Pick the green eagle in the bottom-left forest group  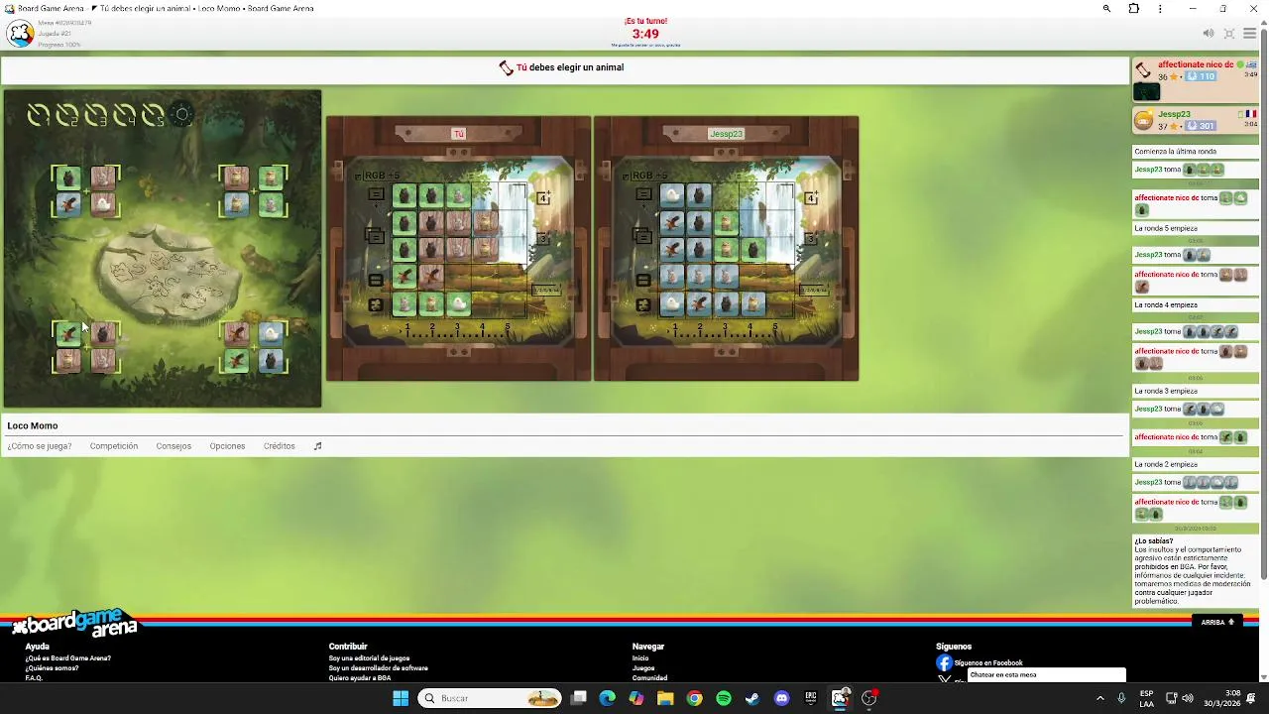[x=67, y=334]
